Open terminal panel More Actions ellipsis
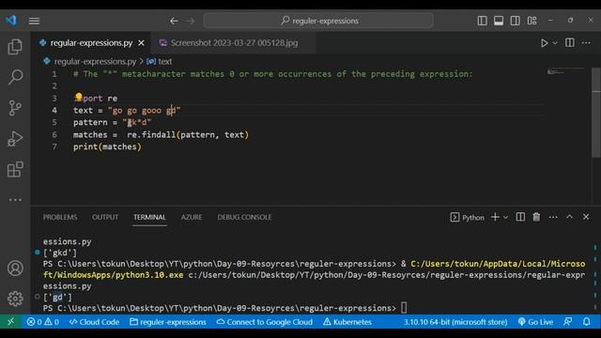601x338 pixels. pos(553,217)
